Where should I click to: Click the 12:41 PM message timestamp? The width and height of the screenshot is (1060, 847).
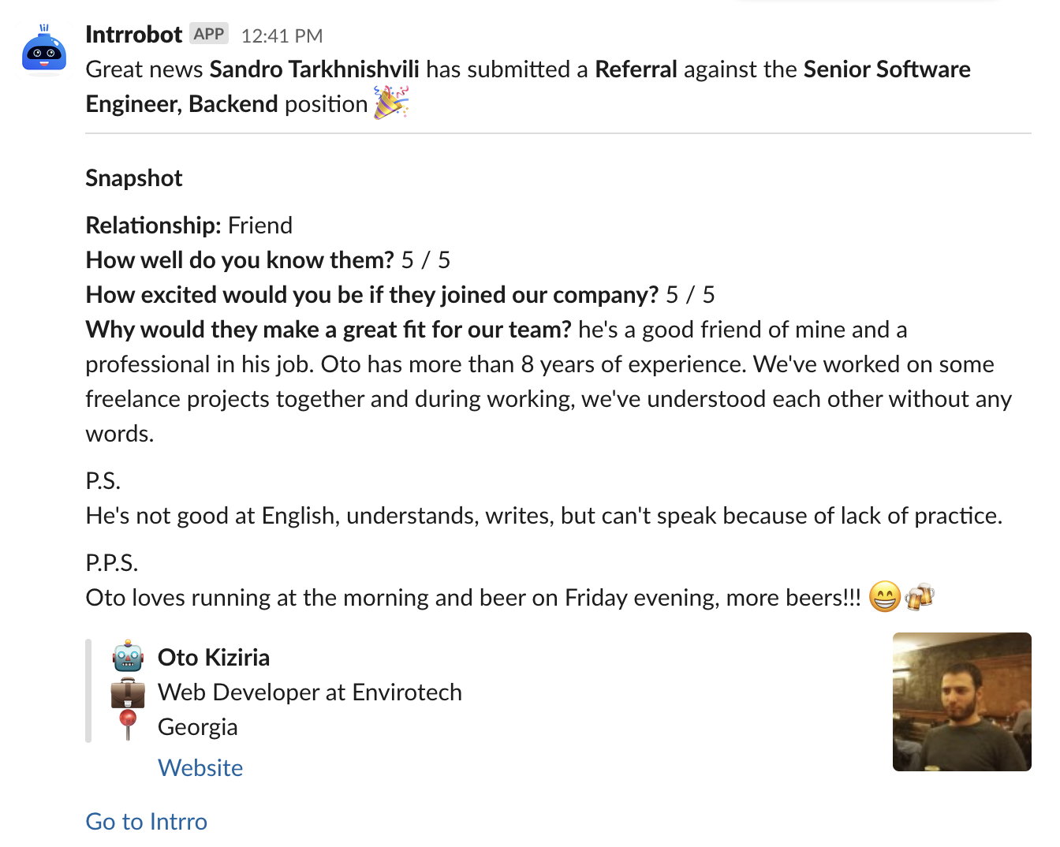[282, 35]
